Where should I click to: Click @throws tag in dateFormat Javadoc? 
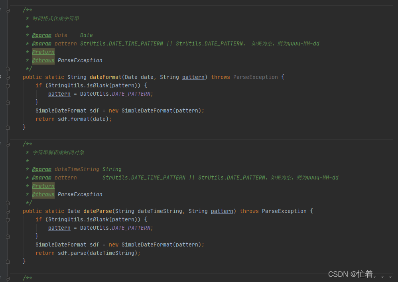click(43, 60)
